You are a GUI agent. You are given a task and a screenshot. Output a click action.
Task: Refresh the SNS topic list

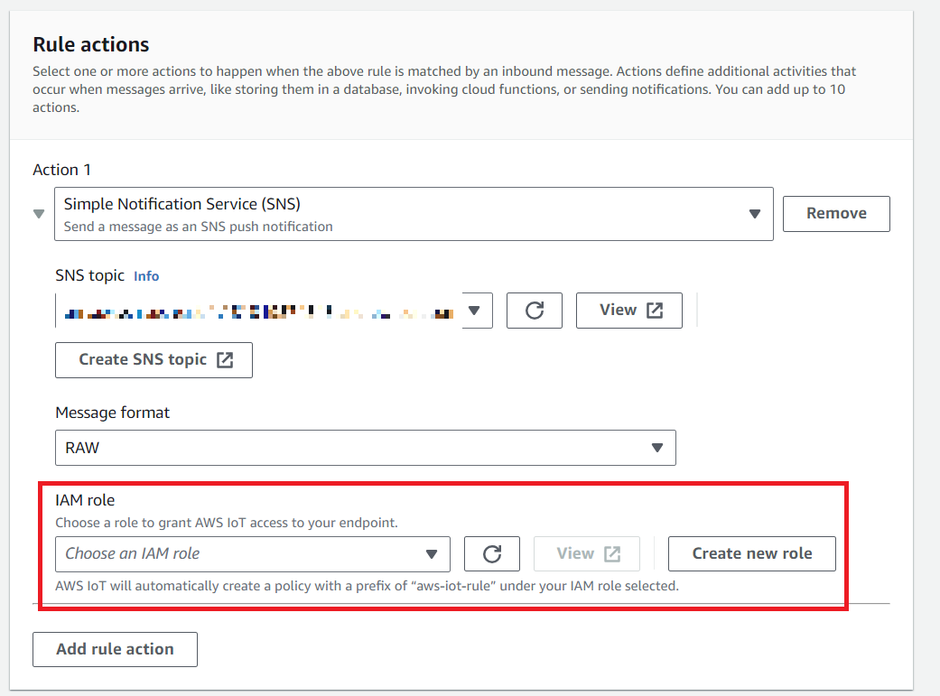535,311
